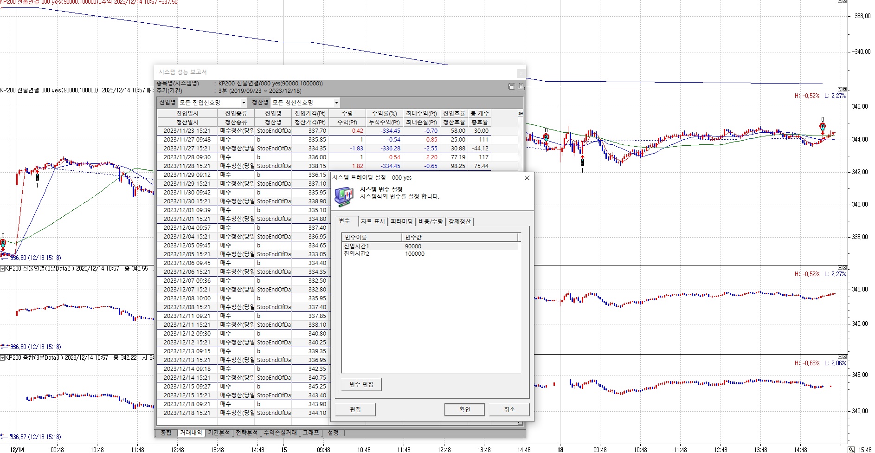Click the maximize square icon on main chart pane
Image resolution: width=875 pixels, height=453 pixels.
click(844, 89)
